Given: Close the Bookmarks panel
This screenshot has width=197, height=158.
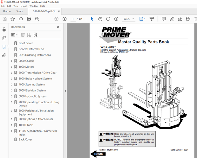Looking at the screenshot, I should click(58, 27).
